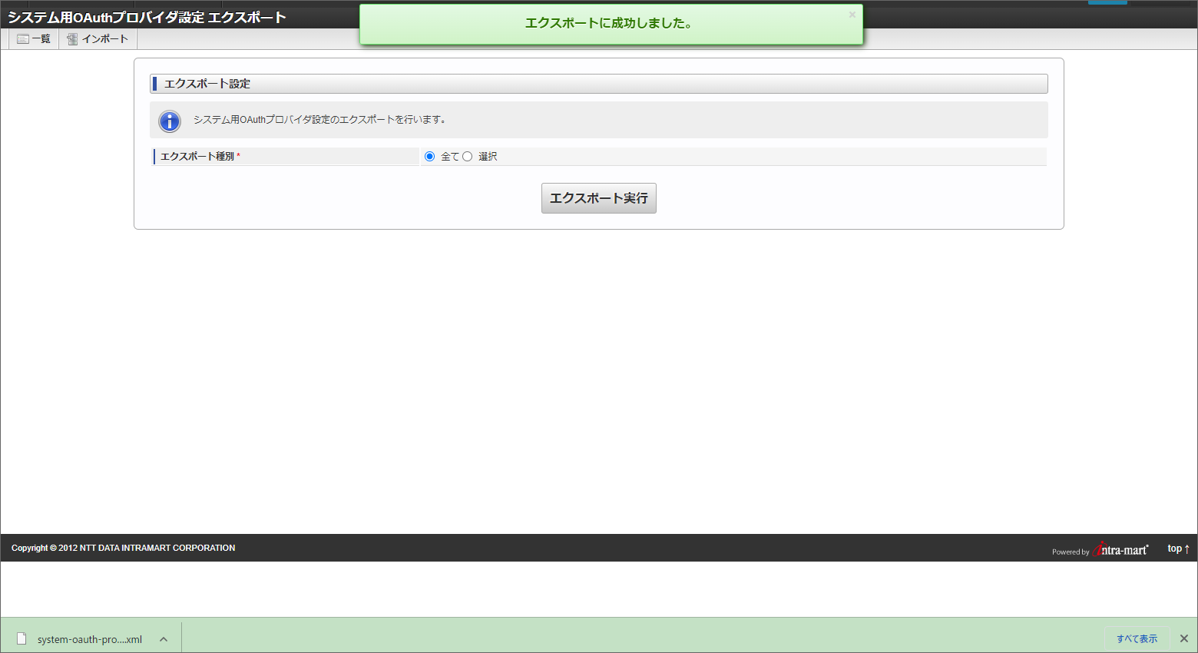1198x653 pixels.
Task: Click the エクスポート設定 section header
Action: 599,84
